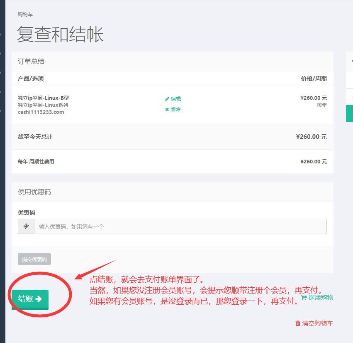Click the 使用优惠码 panel heading
The width and height of the screenshot is (353, 343).
point(34,192)
